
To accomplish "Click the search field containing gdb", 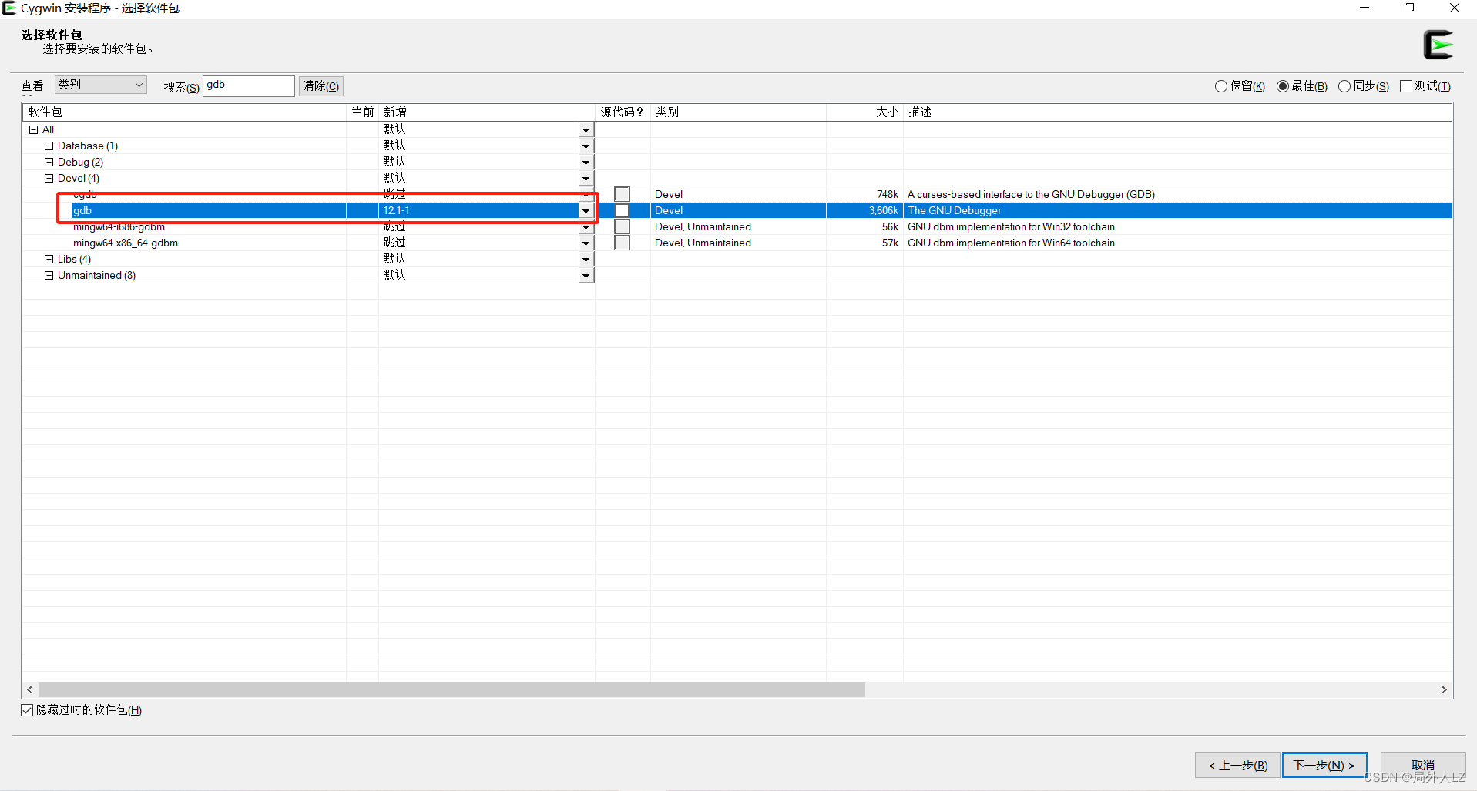I will pyautogui.click(x=248, y=85).
